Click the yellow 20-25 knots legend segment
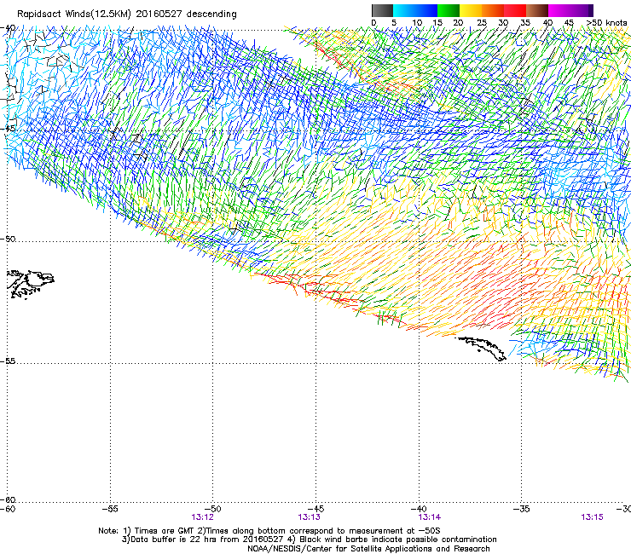This screenshot has height=554, width=631. pos(471,10)
